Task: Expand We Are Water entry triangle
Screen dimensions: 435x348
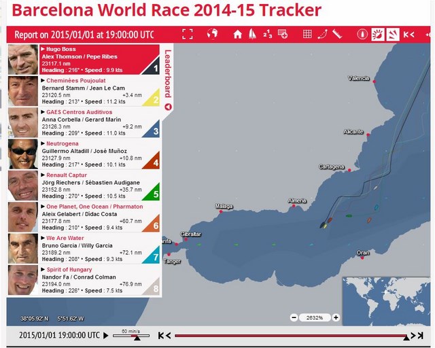Action: coord(43,238)
